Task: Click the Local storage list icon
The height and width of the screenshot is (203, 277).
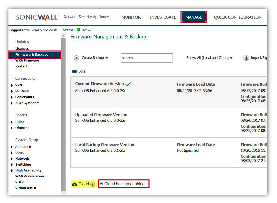Action: point(74,72)
